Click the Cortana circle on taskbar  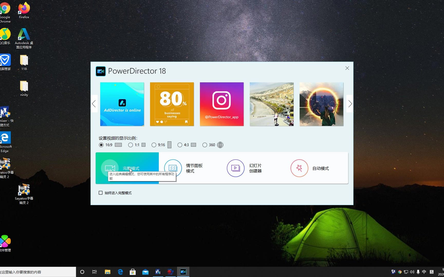pos(82,272)
